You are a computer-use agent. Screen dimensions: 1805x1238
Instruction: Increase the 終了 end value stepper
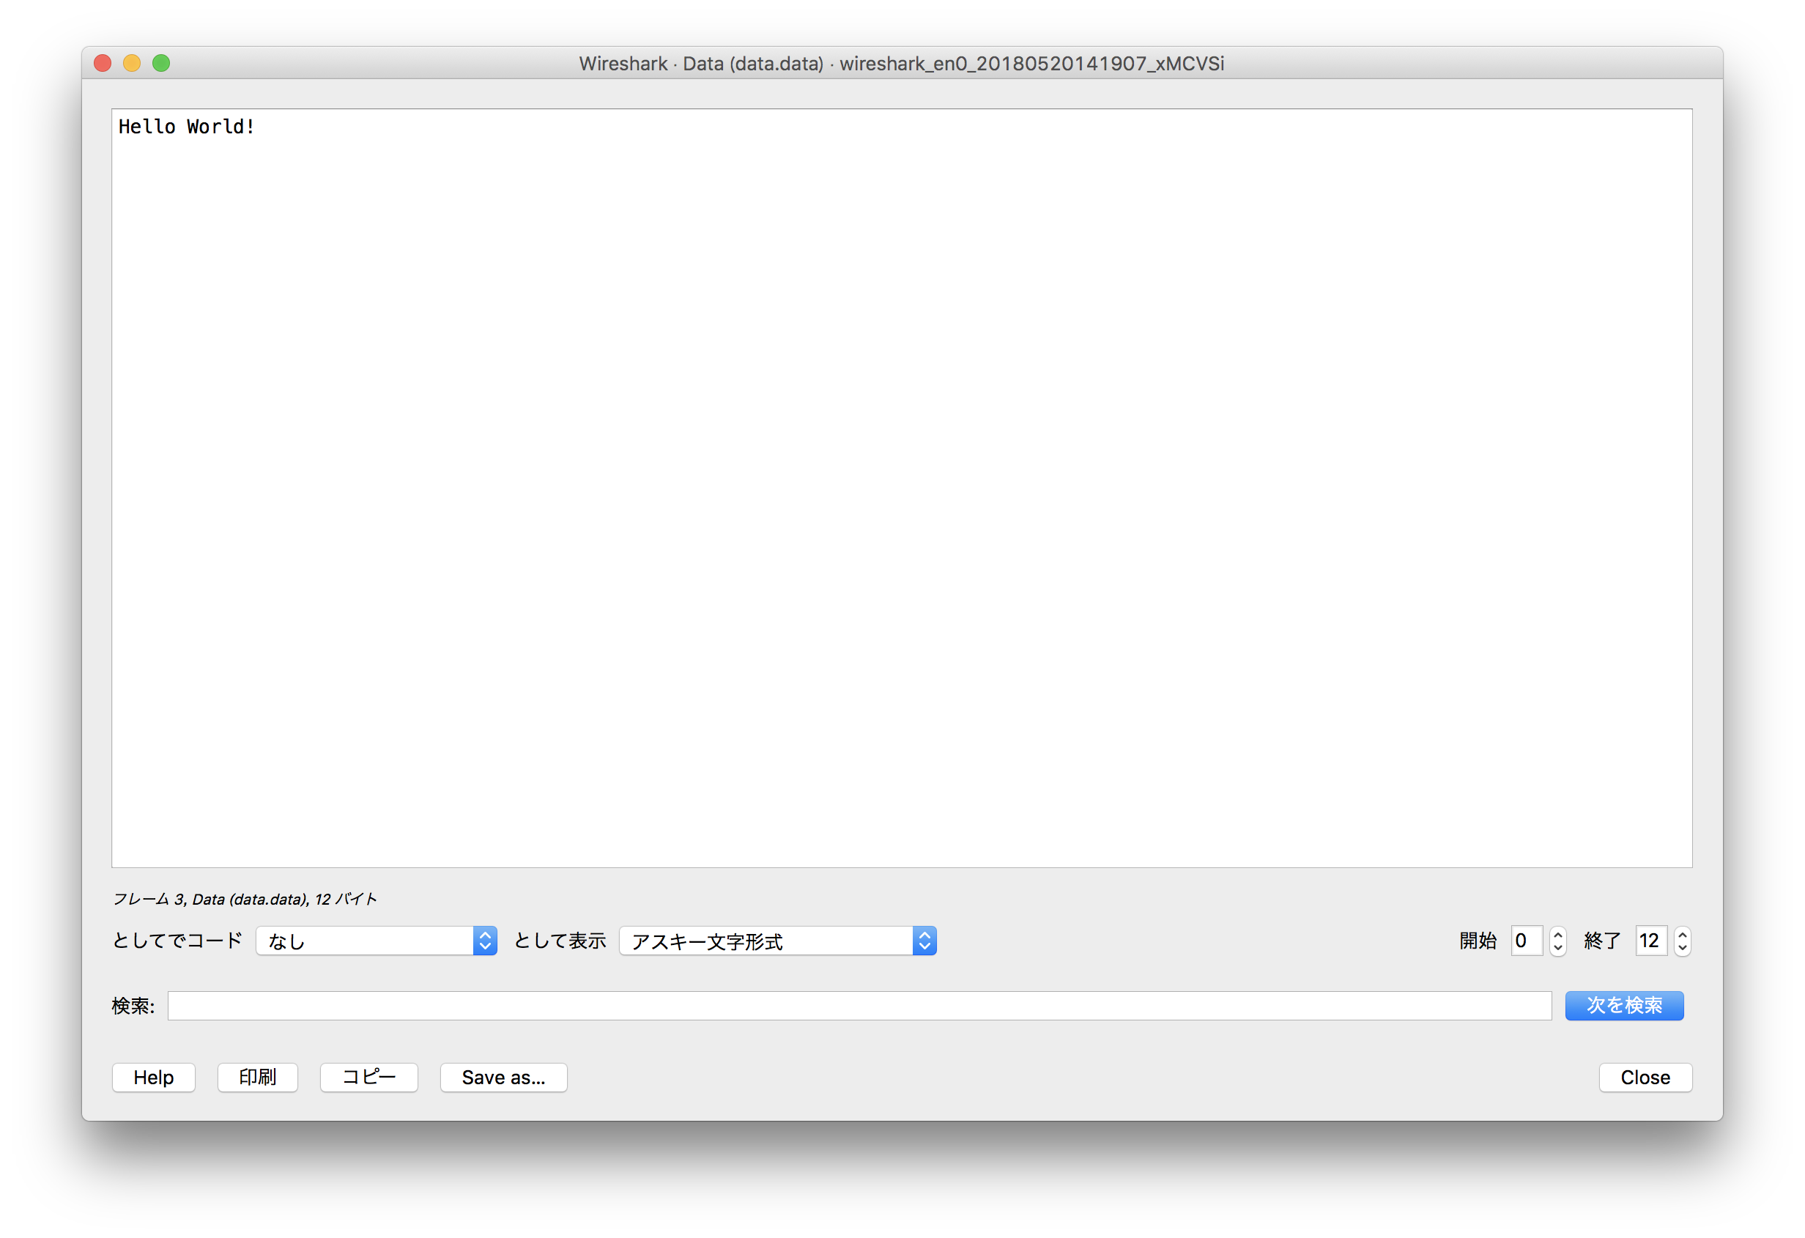click(1682, 934)
